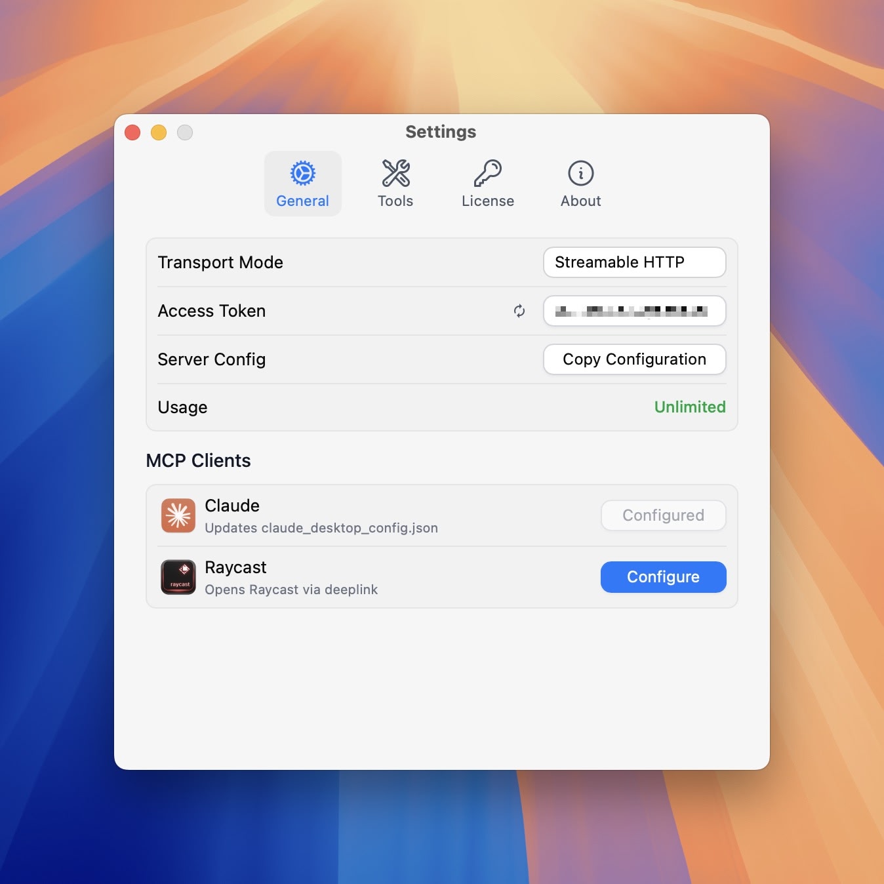Configure the Raycast client
Screen dimensions: 884x884
pos(664,577)
